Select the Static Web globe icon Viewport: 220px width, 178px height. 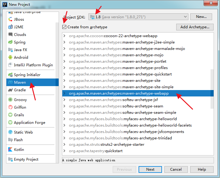click(10, 132)
